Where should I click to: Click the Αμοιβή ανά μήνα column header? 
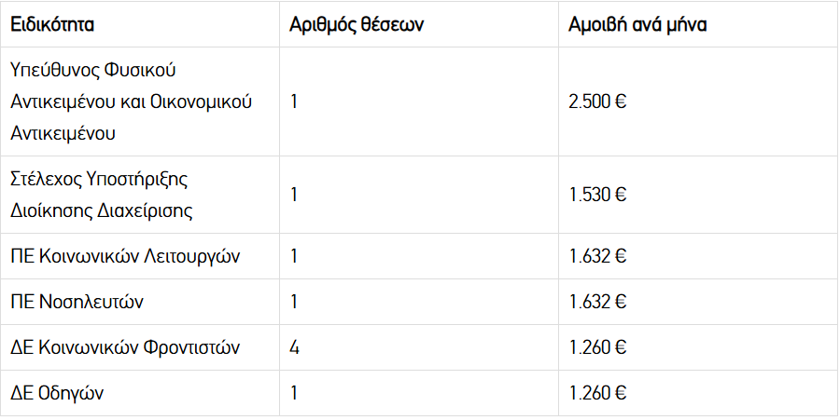[x=698, y=24]
